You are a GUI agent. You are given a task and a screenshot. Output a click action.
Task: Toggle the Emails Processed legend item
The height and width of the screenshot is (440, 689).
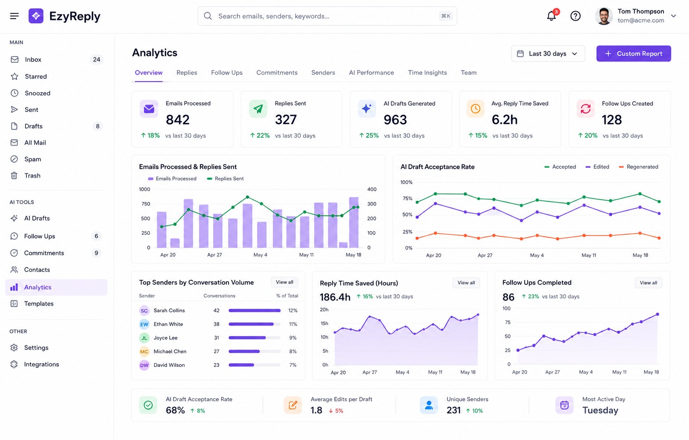tap(172, 179)
